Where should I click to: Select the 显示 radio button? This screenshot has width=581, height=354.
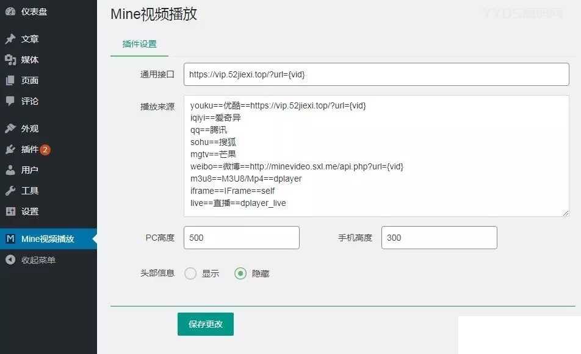pyautogui.click(x=190, y=274)
